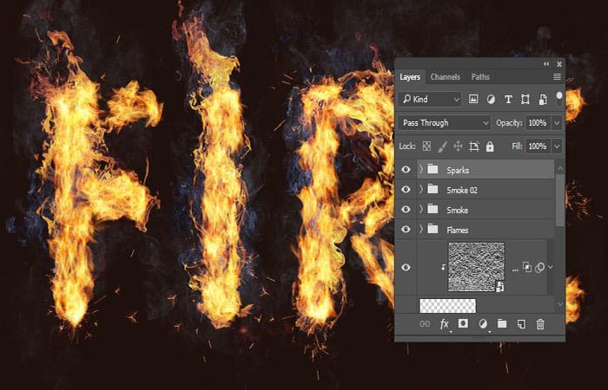This screenshot has height=390, width=608.
Task: Click the Fill label
Action: pyautogui.click(x=517, y=146)
